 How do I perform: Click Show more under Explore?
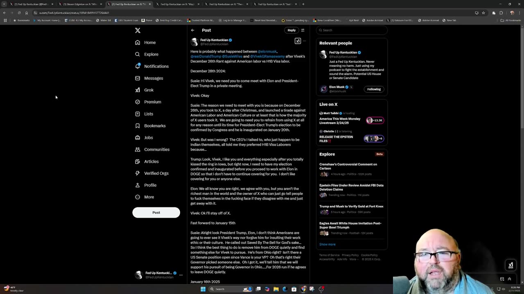point(327,244)
